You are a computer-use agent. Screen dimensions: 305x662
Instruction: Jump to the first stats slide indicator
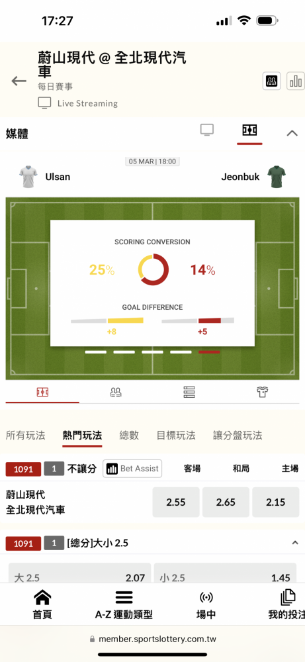point(96,352)
